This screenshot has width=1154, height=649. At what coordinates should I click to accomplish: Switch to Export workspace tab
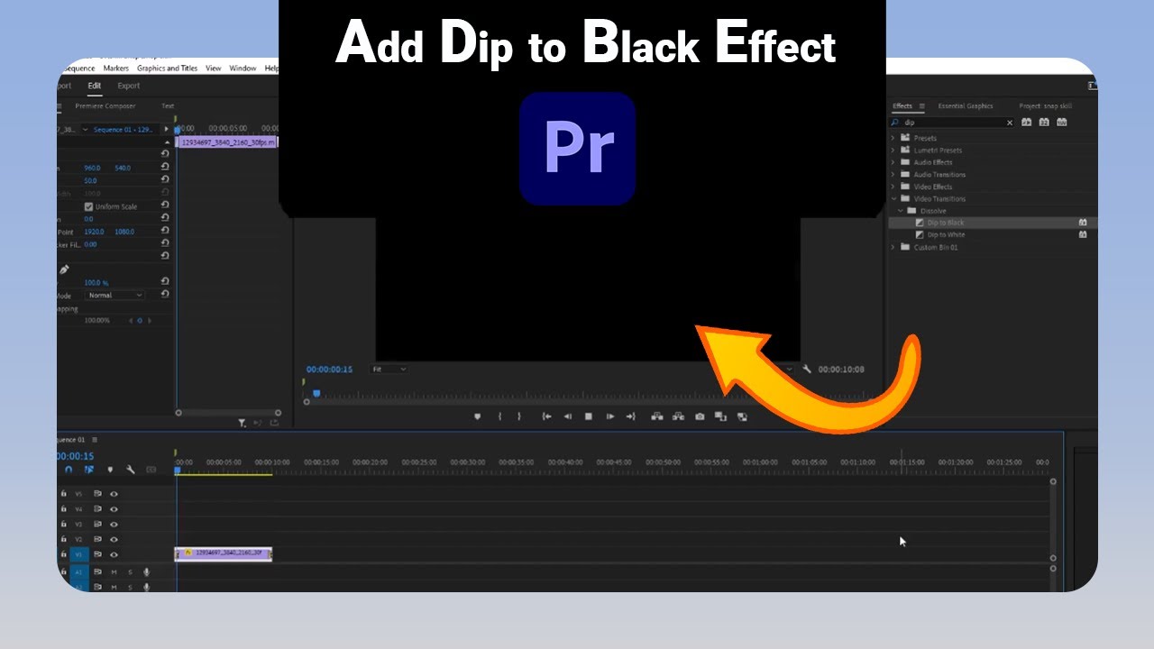pos(129,86)
